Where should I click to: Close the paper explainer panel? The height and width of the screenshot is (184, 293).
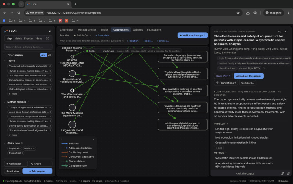[285, 32]
